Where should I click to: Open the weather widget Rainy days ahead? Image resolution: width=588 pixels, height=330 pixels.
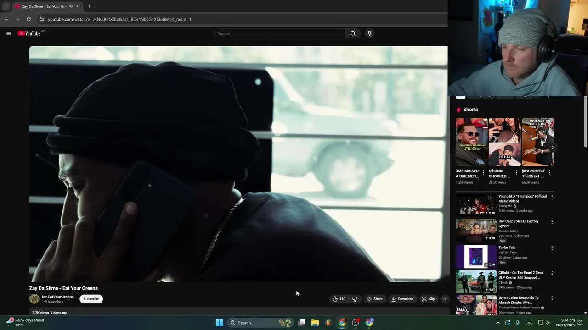click(25, 323)
